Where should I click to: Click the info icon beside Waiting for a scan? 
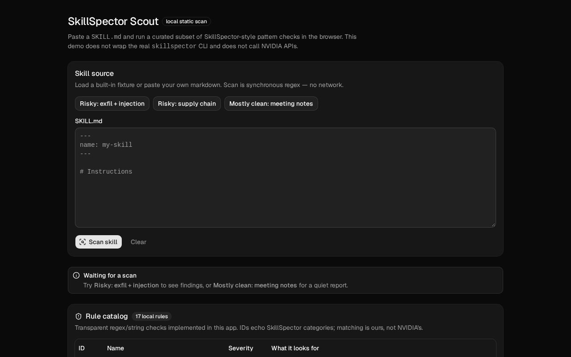76,275
